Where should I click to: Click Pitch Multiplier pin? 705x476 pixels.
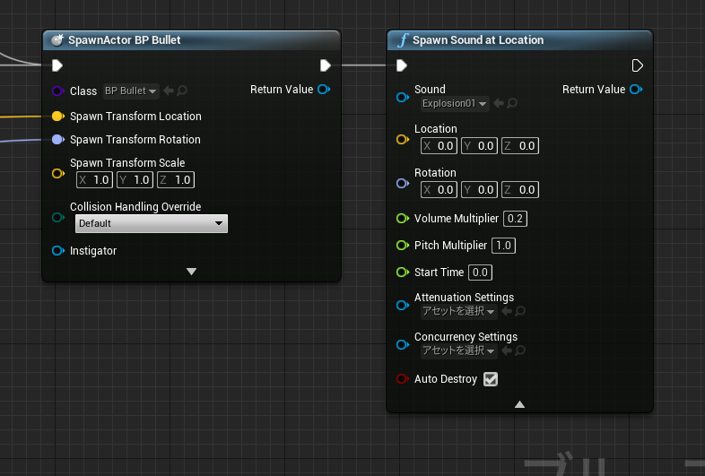point(403,246)
